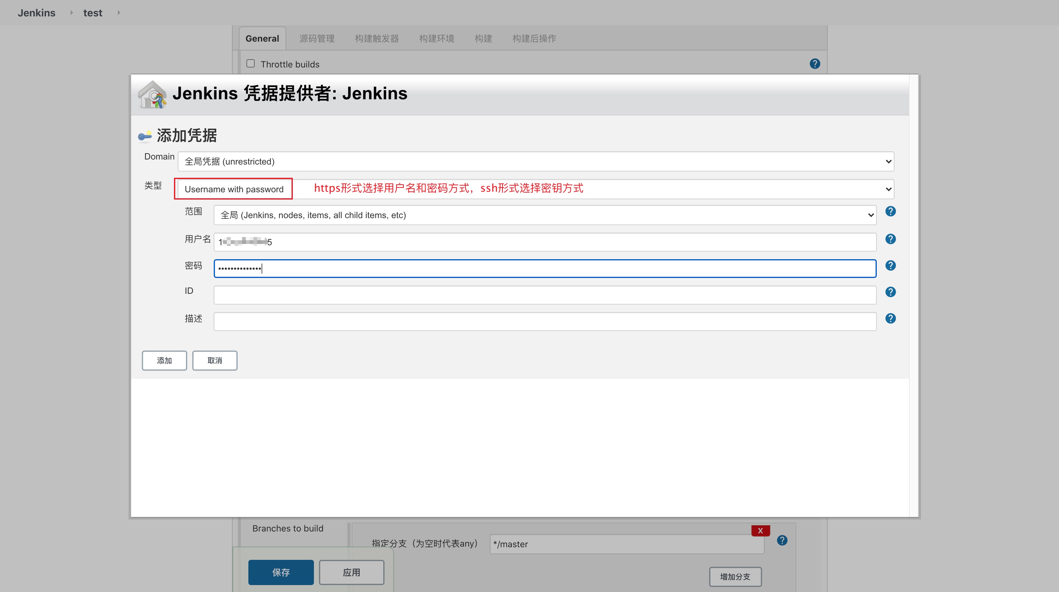The width and height of the screenshot is (1059, 592).
Task: Click the red X to remove the branch
Action: tap(760, 531)
